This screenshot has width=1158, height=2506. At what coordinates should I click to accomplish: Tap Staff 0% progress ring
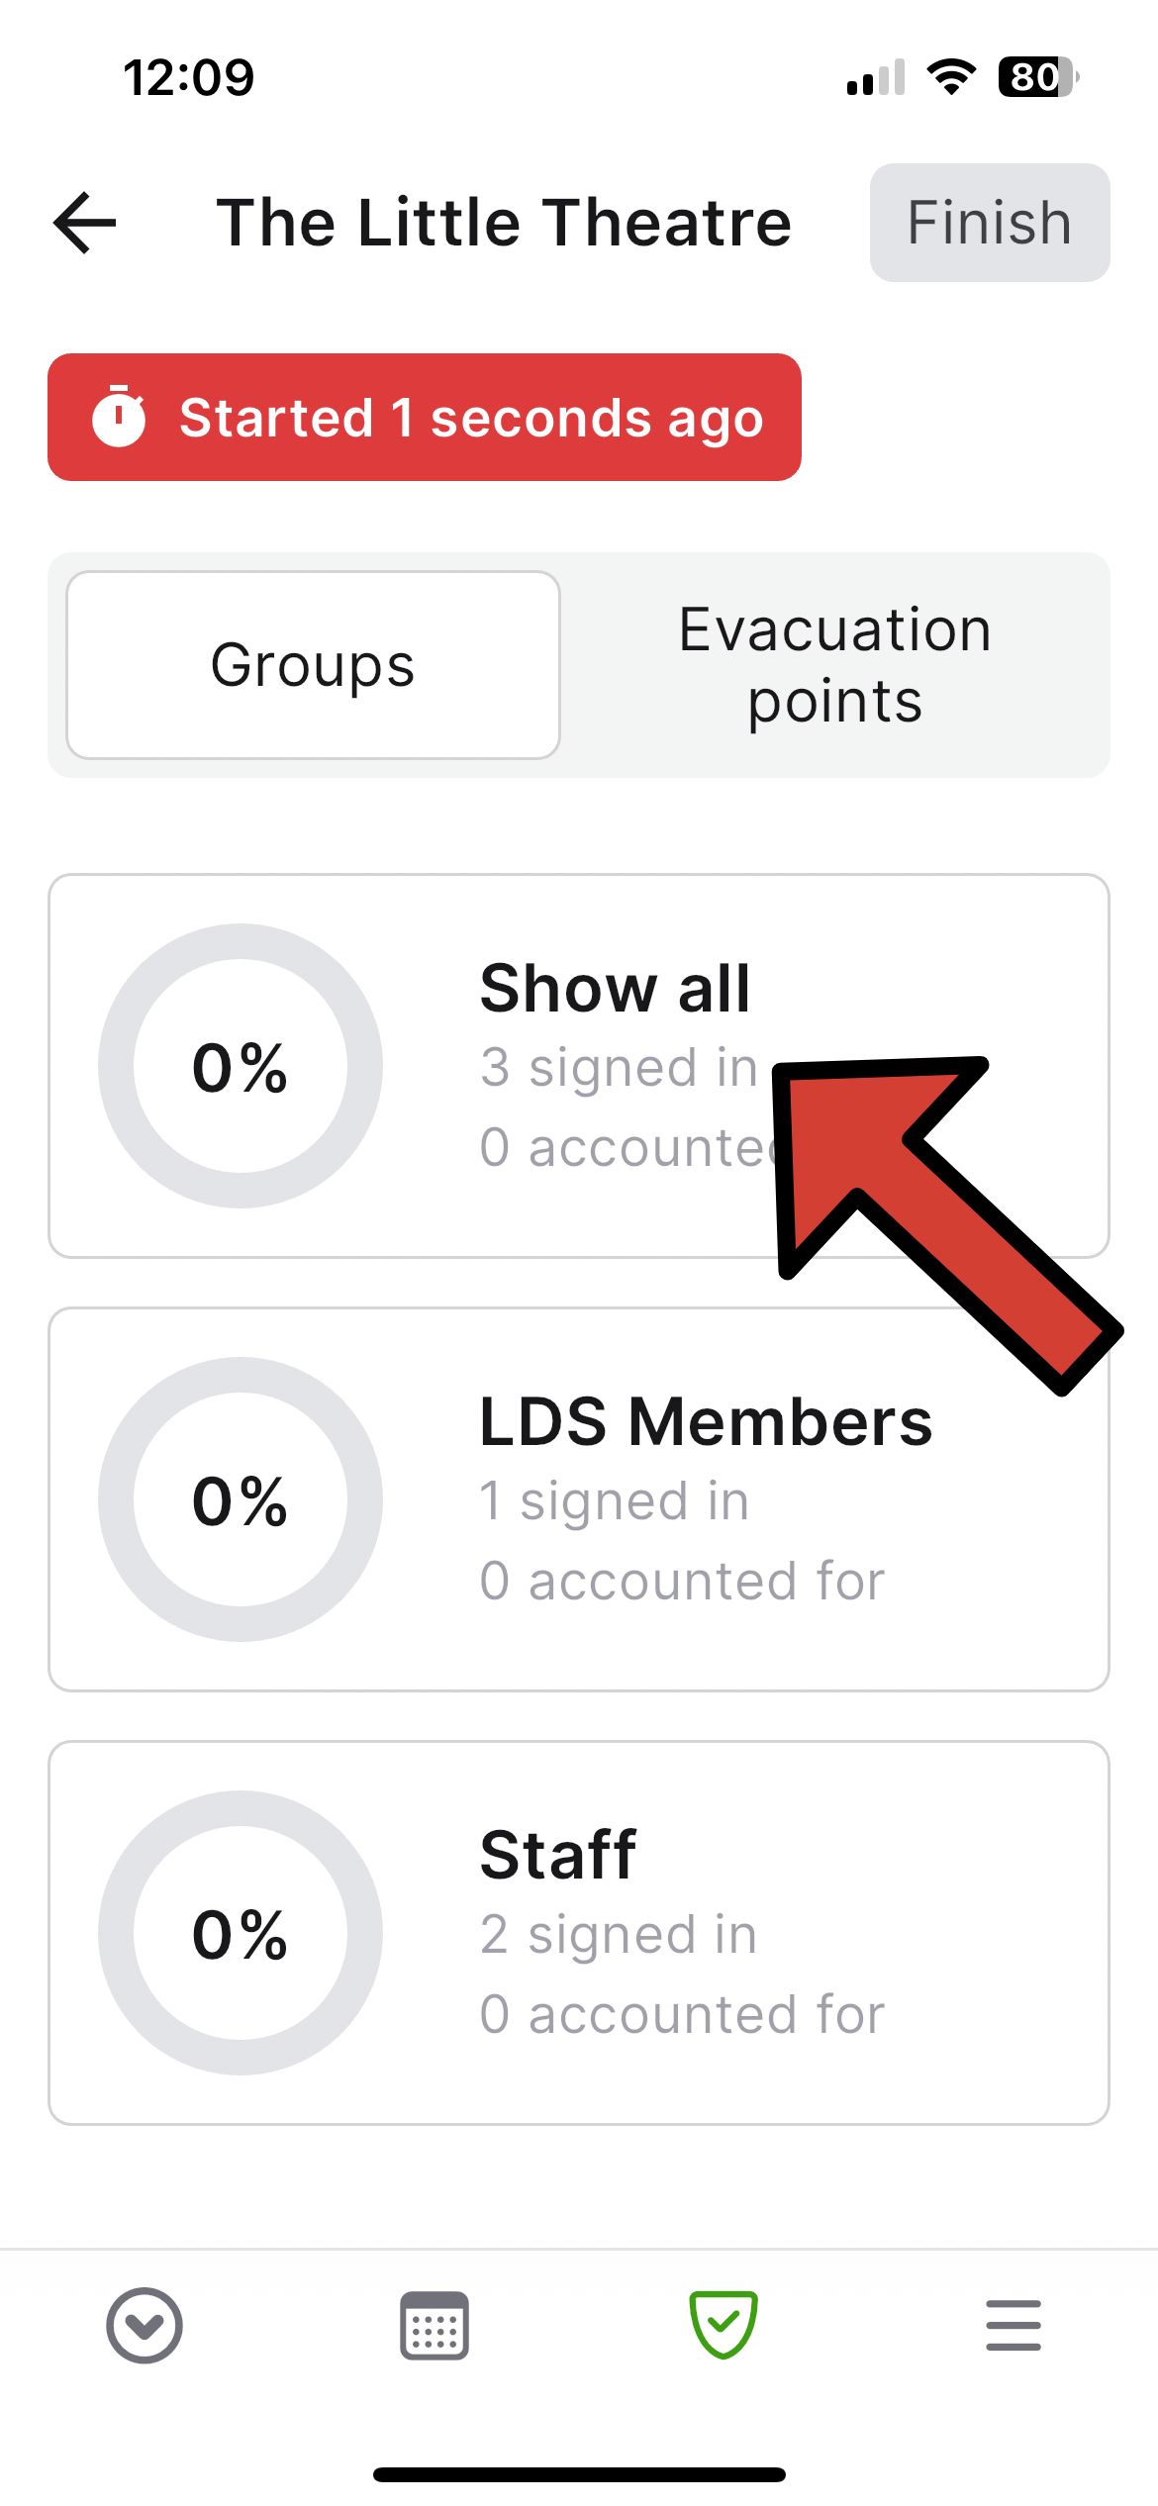241,1933
